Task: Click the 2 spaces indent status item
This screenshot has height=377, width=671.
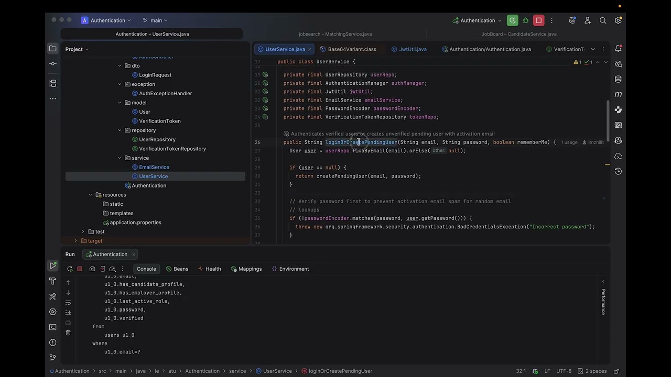Action: (x=591, y=371)
